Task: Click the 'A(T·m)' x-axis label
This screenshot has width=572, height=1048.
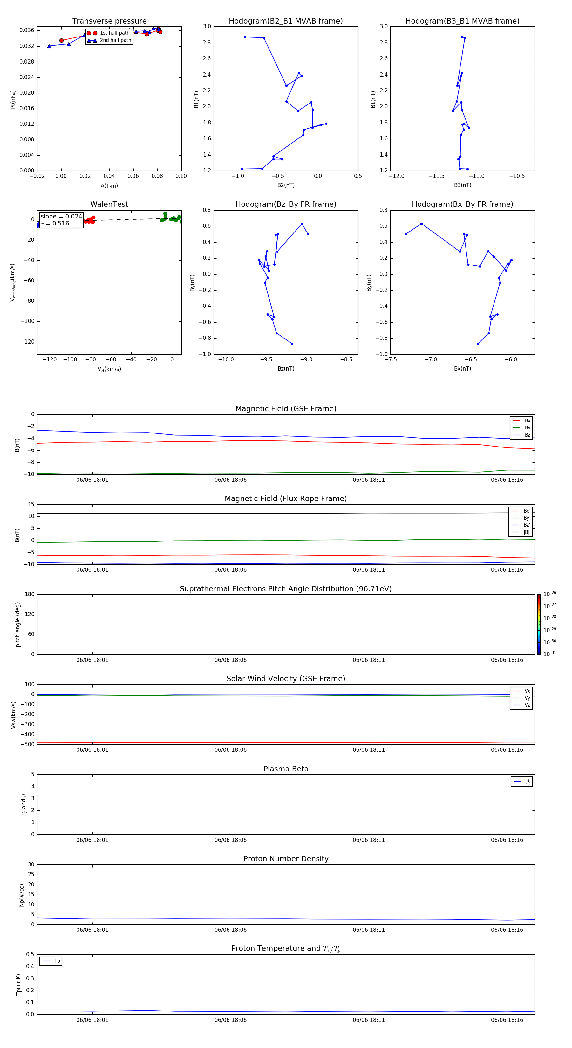Action: point(109,186)
